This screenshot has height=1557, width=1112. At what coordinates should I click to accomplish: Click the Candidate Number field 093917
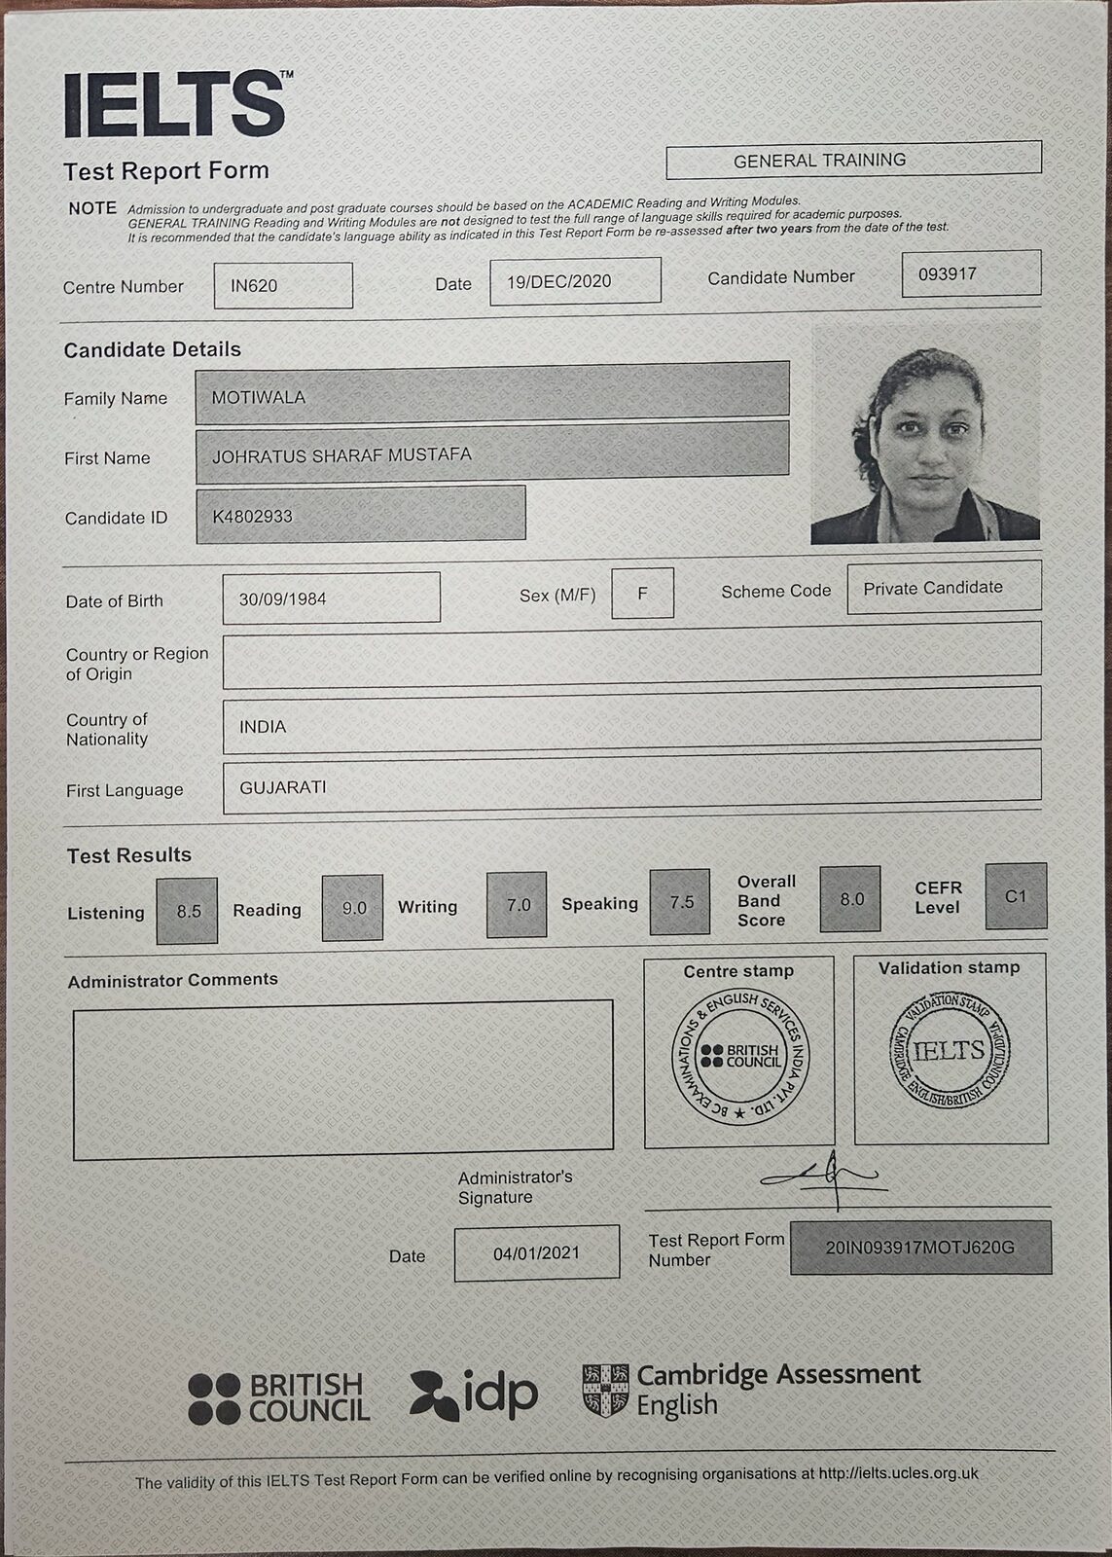coord(971,273)
